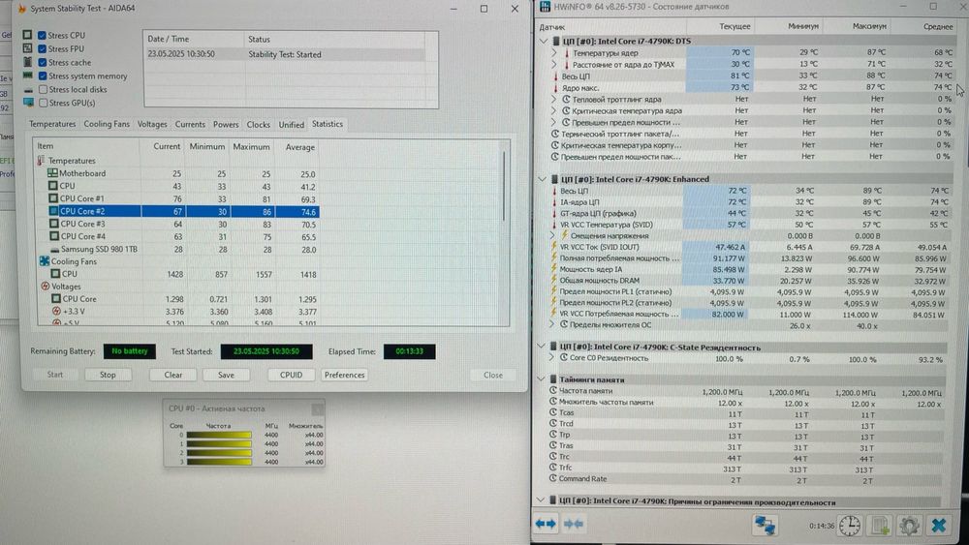This screenshot has height=545, width=969.
Task: Collapse the Тайминги памяти group
Action: pyautogui.click(x=541, y=378)
